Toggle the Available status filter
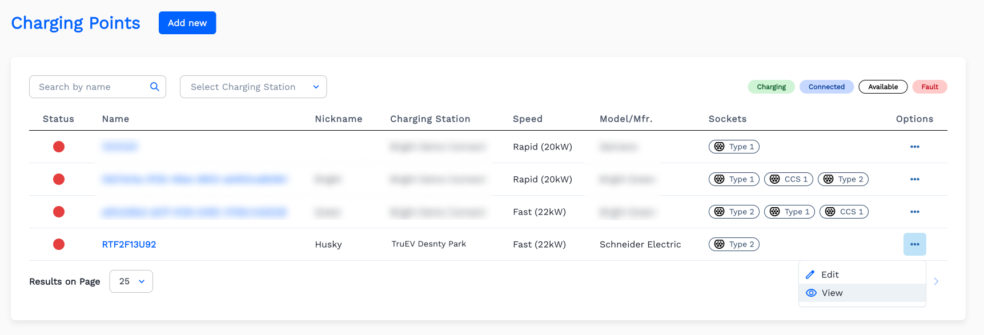 (x=882, y=87)
